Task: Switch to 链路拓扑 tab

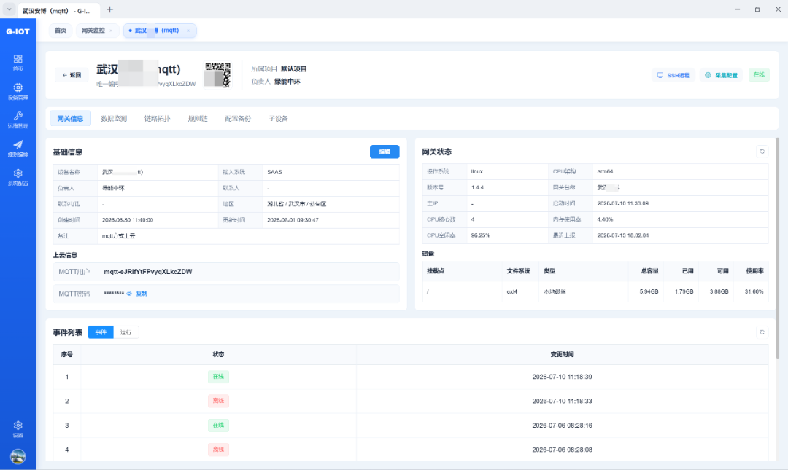Action: tap(158, 119)
